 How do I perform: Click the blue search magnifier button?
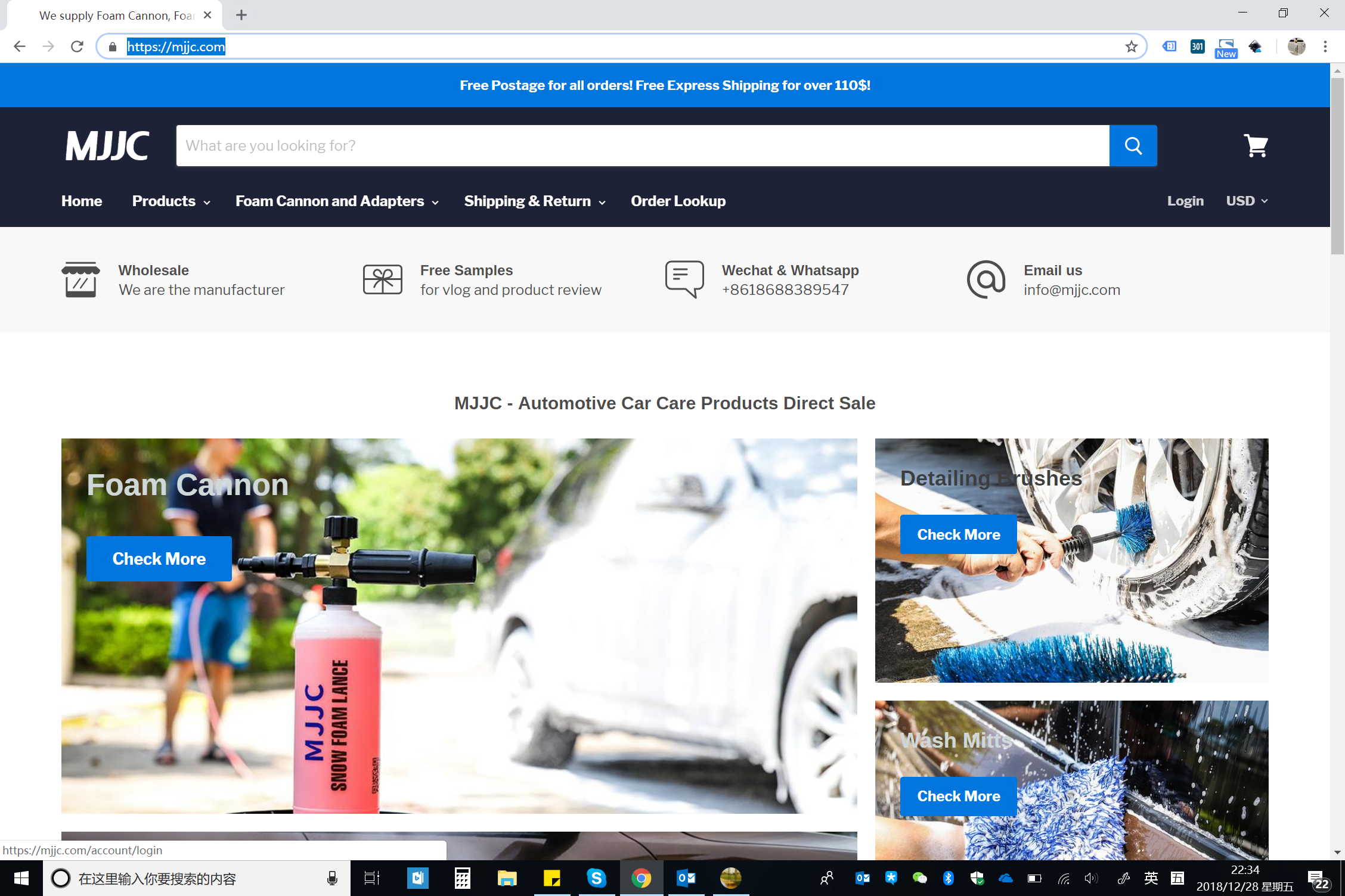pos(1133,145)
